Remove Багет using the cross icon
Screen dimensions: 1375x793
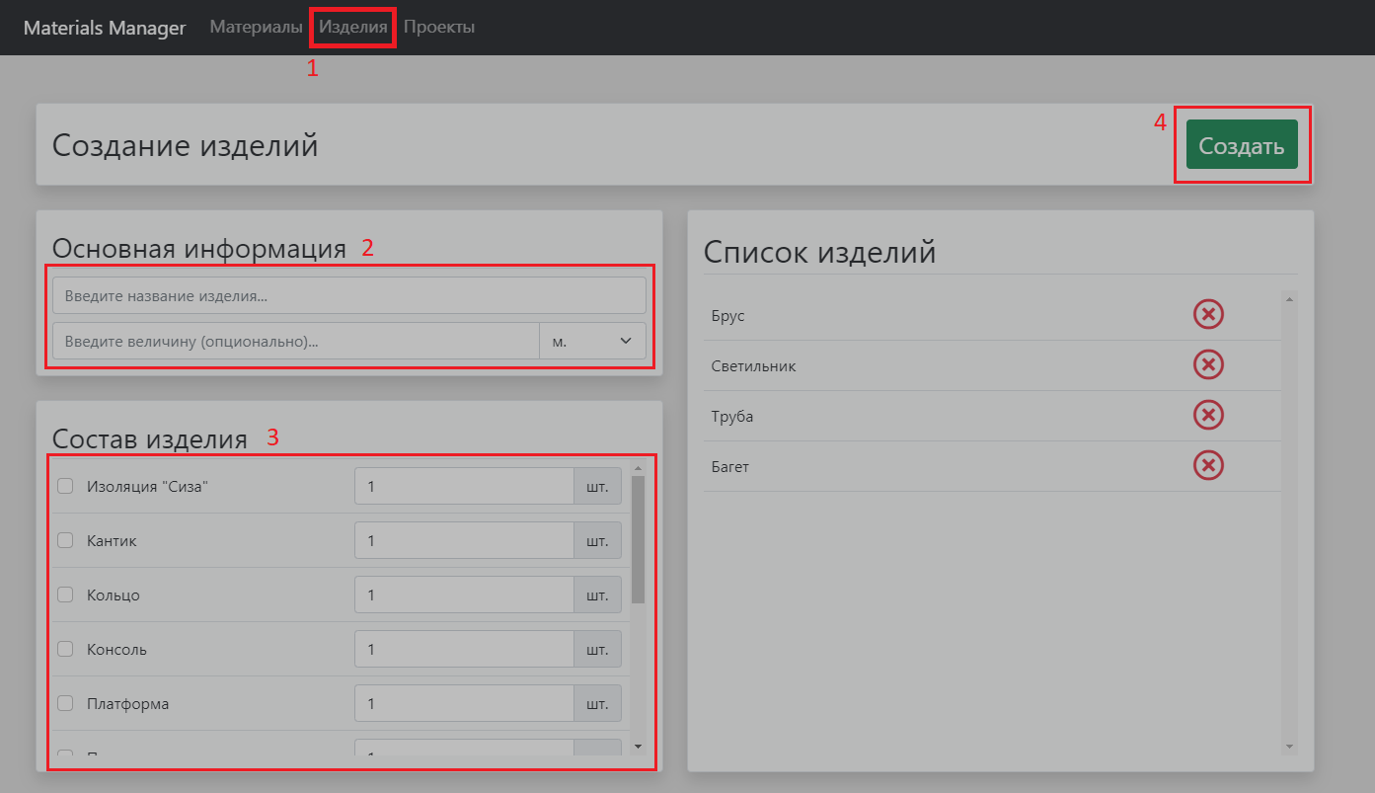point(1208,466)
